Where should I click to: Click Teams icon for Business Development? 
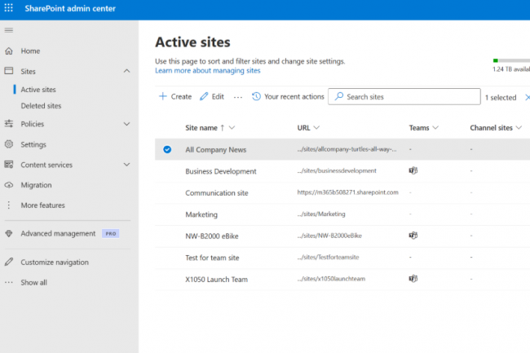click(x=413, y=171)
